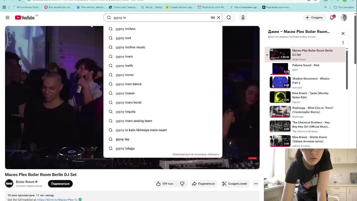This screenshot has height=201, width=357.
Task: Open the notifications bell
Action: tap(332, 18)
